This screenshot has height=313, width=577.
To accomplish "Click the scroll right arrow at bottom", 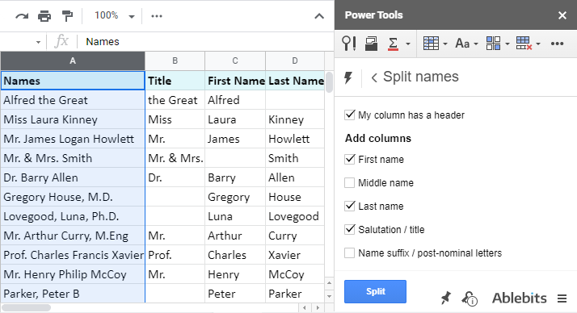I will [x=318, y=308].
